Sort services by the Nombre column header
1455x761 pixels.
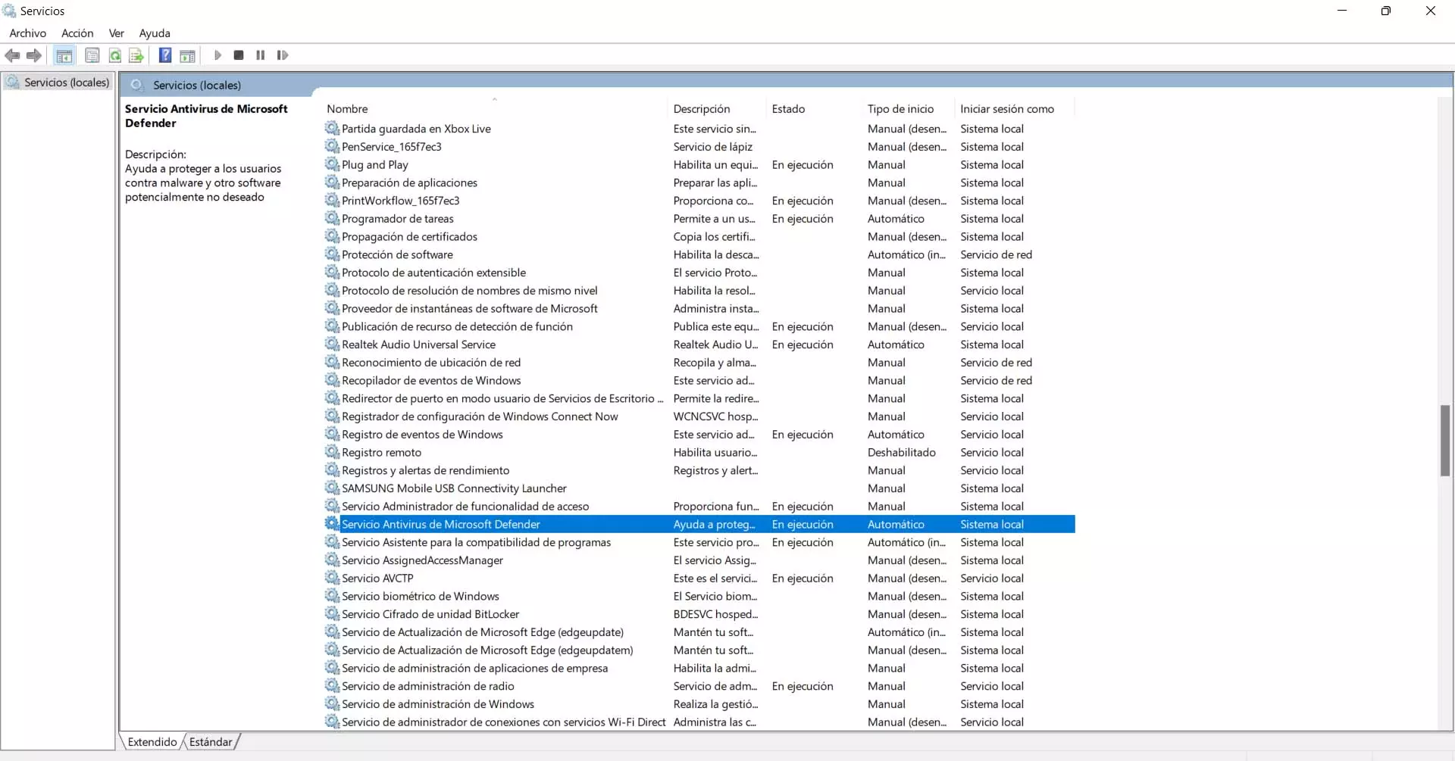pos(348,108)
